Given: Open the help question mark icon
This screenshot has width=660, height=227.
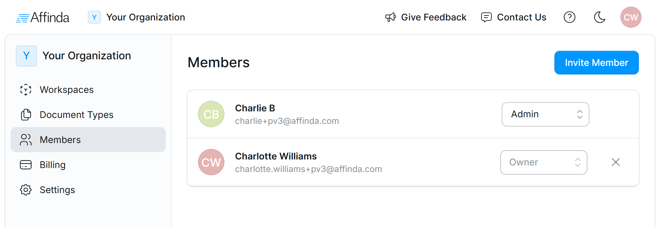Looking at the screenshot, I should tap(570, 17).
